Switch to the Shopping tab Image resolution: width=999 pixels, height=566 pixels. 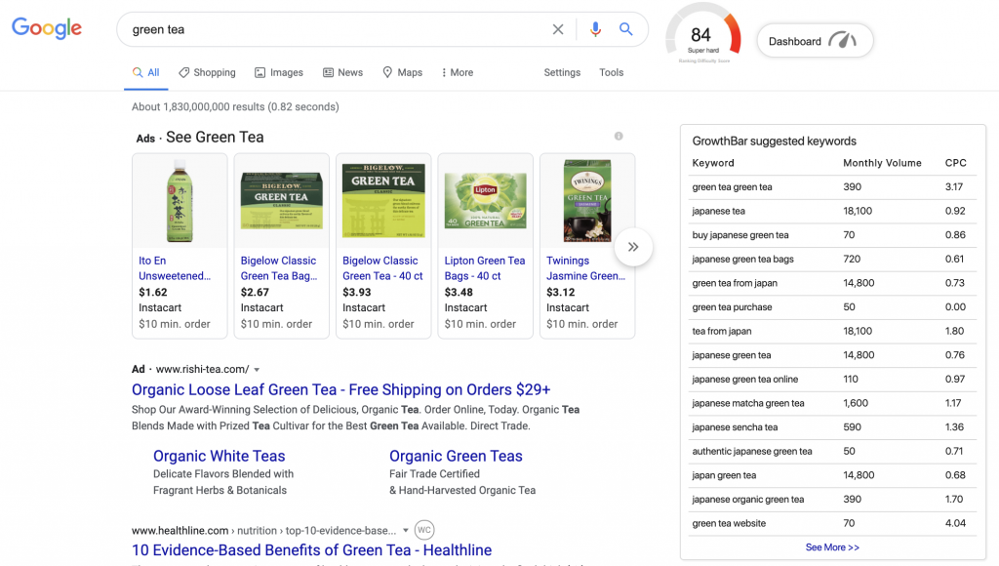(207, 72)
